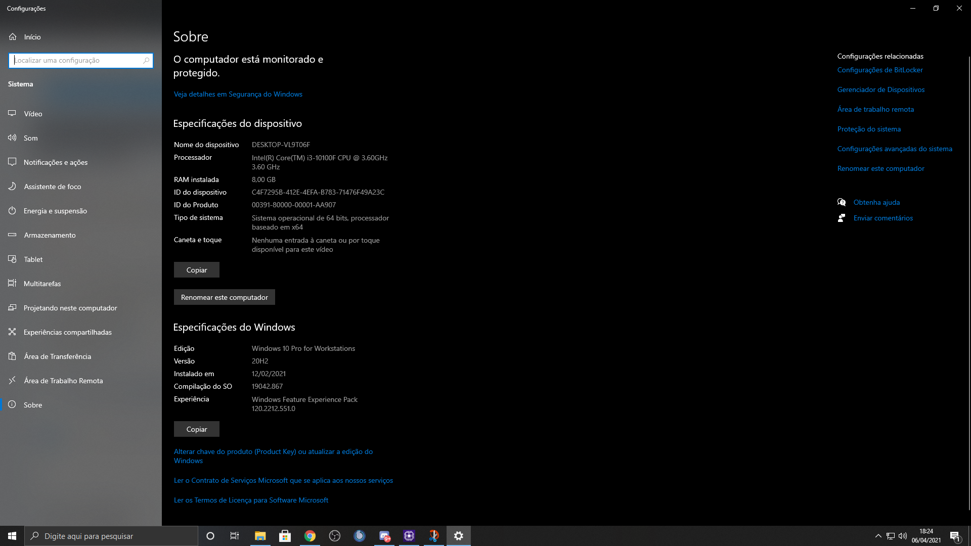Open the purple CPU chip app on taskbar
Viewport: 971px width, 546px height.
click(409, 536)
